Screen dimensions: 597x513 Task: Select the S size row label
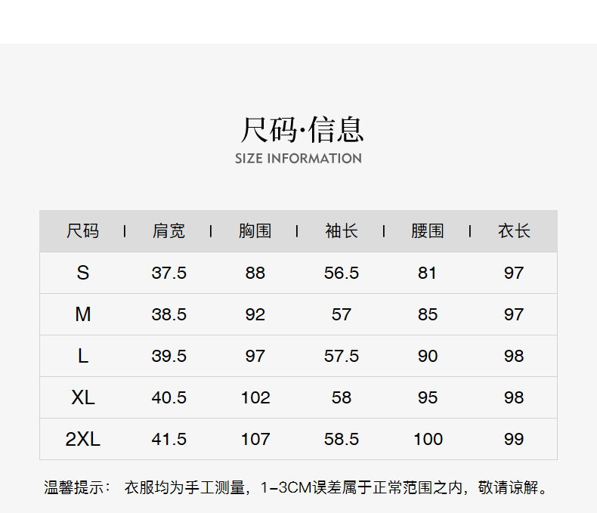tap(82, 273)
